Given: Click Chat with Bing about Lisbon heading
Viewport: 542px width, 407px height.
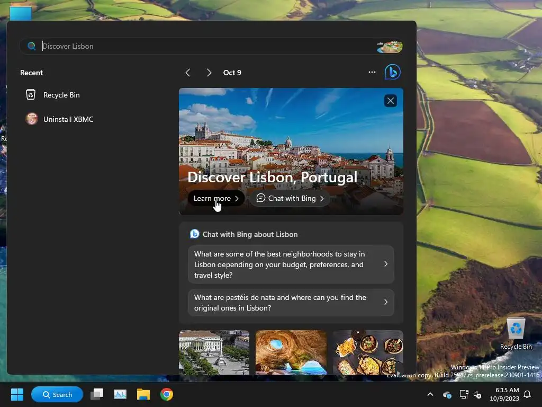Looking at the screenshot, I should [250, 234].
